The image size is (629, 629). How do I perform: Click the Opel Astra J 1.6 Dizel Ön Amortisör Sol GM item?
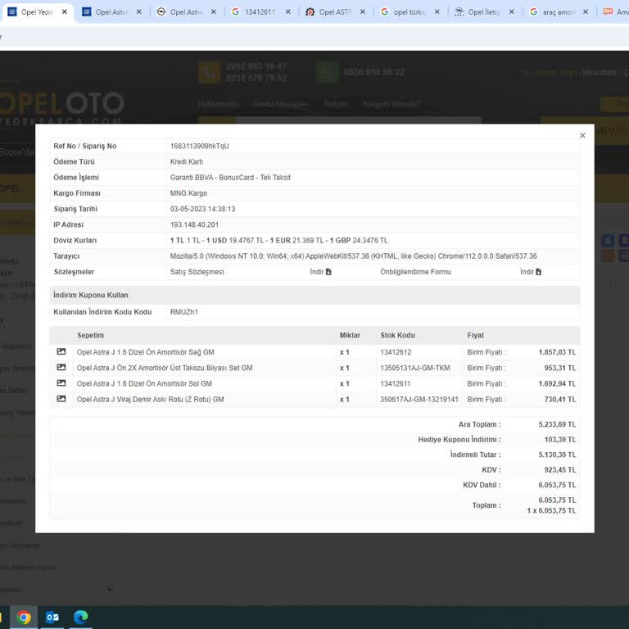(144, 383)
